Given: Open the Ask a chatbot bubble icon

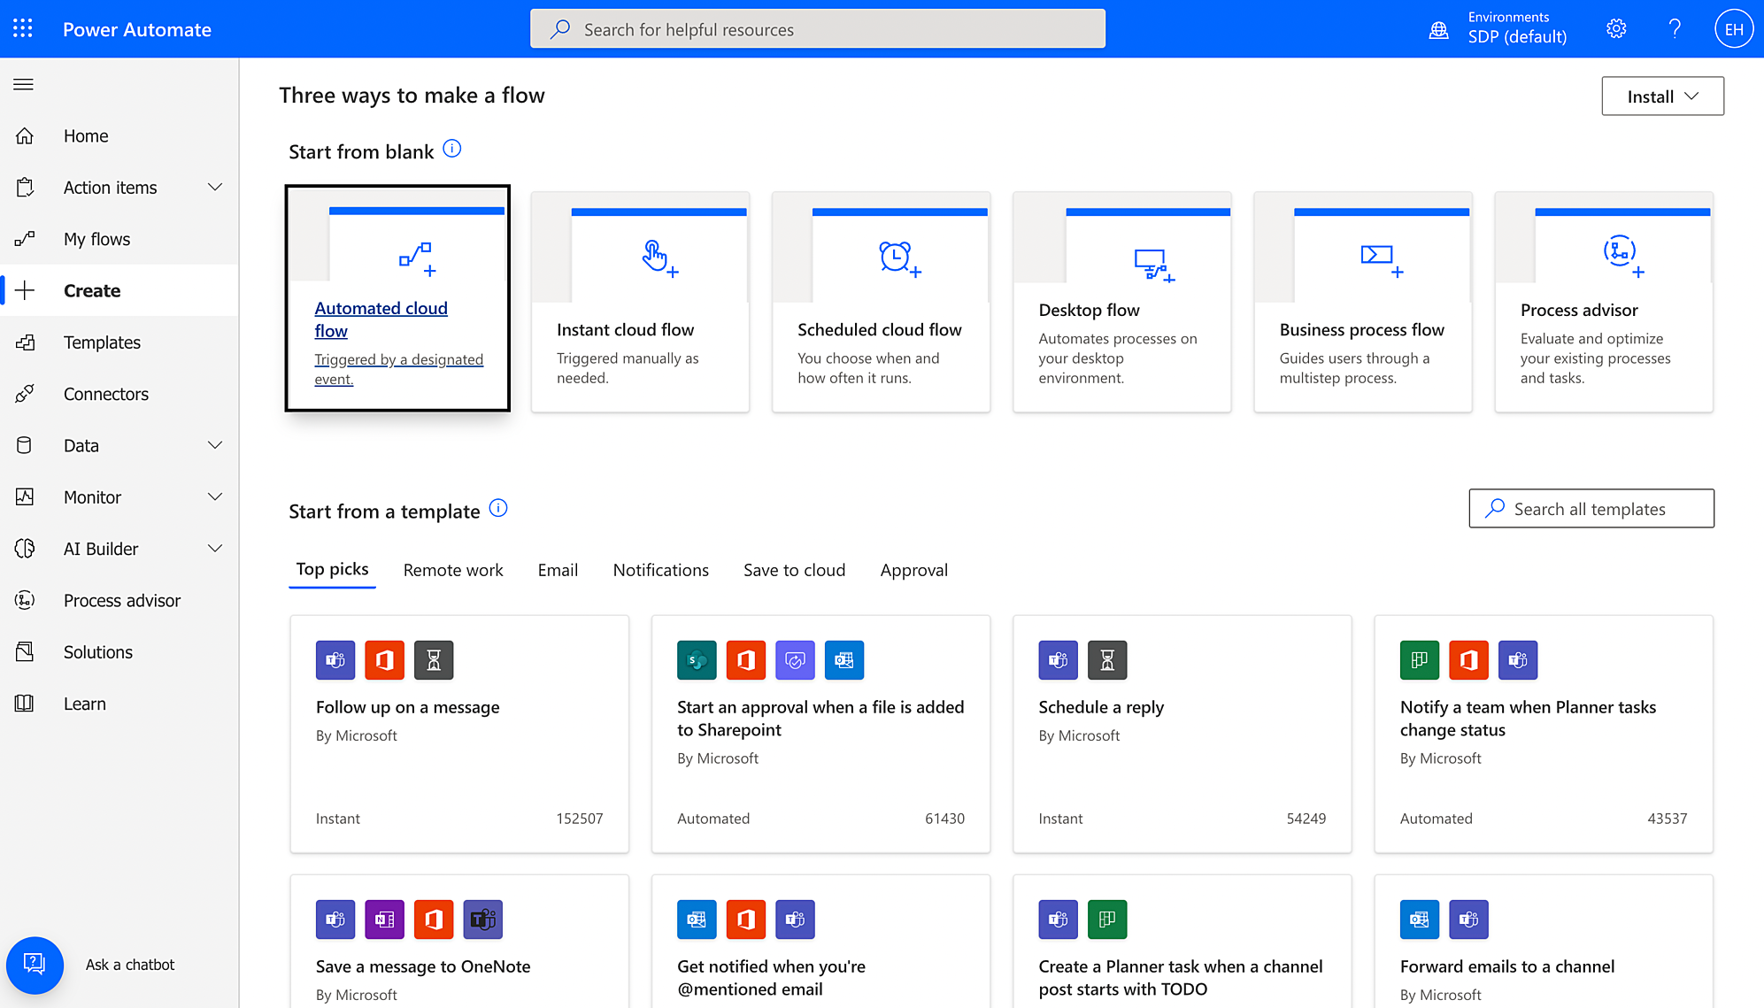Looking at the screenshot, I should pos(35,965).
